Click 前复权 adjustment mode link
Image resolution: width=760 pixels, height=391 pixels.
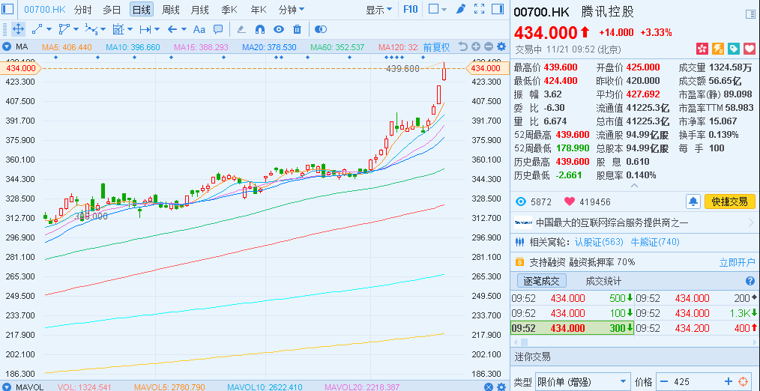point(436,47)
